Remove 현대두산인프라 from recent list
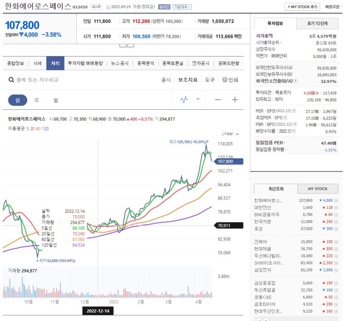The image size is (348, 321). [336, 312]
